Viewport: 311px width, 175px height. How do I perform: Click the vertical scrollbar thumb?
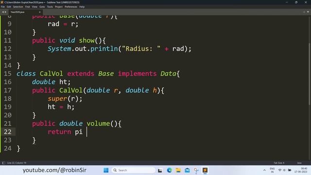pyautogui.click(x=310, y=74)
